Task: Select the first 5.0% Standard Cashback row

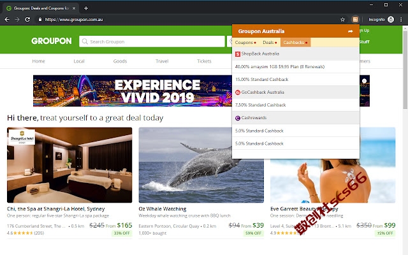Action: pos(296,131)
